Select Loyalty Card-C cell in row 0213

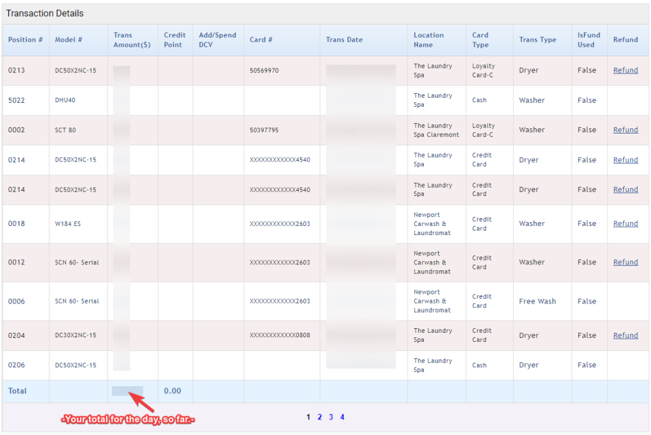click(483, 70)
